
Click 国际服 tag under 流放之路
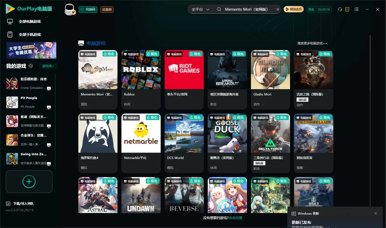coord(302,100)
